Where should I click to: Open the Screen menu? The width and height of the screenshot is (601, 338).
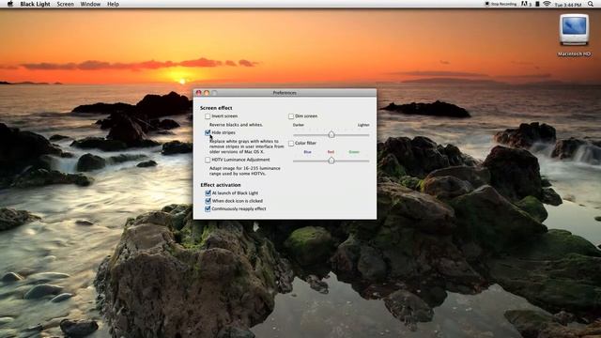tap(65, 4)
